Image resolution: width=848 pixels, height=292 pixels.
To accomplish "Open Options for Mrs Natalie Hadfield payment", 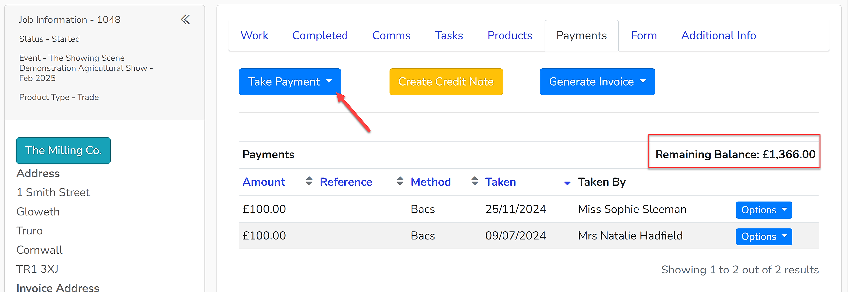I will (x=764, y=237).
